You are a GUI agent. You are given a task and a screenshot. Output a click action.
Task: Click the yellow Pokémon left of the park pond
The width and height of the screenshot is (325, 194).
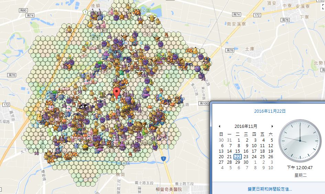[153, 18]
